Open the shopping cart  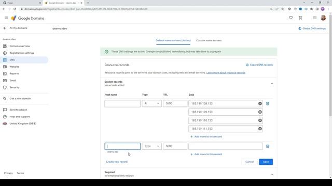click(x=300, y=18)
